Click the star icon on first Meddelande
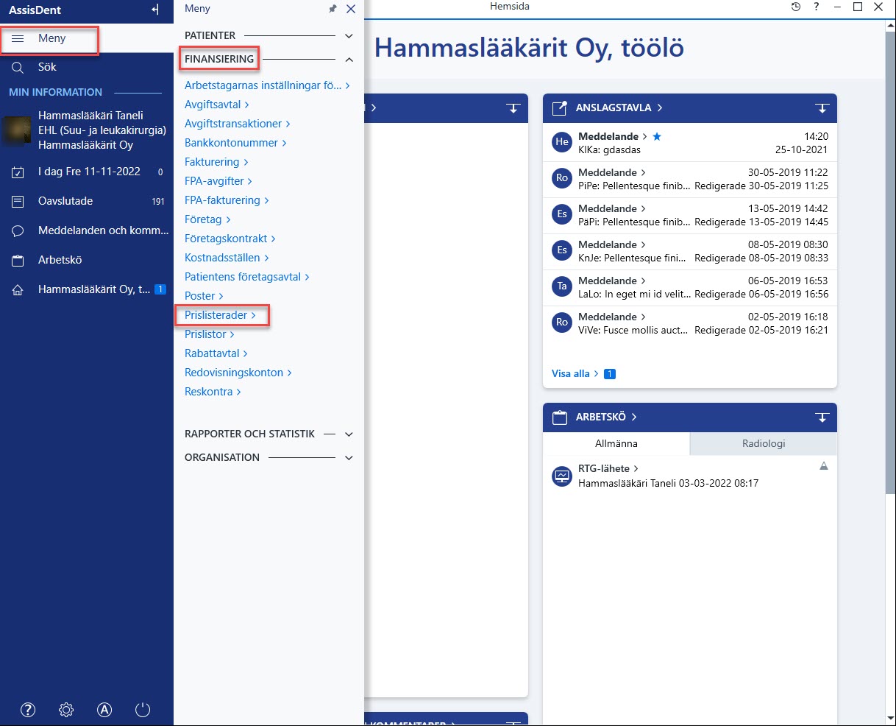This screenshot has width=896, height=726. (x=657, y=137)
